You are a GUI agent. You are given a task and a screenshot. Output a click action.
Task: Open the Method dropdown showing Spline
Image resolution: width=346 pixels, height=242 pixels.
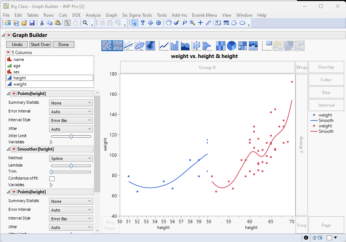click(70, 159)
